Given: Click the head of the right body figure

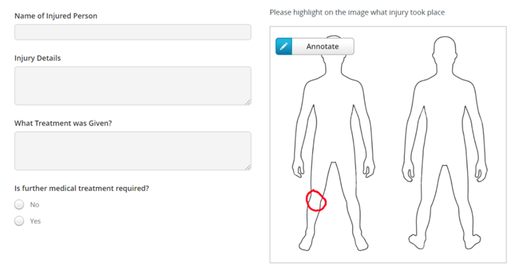Looking at the screenshot, I should click(445, 48).
